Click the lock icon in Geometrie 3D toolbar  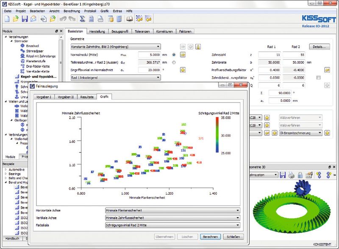pos(300,175)
